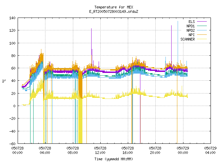Image resolution: width=217 pixels, height=162 pixels.
Task: Click the x-axis tick 050728 04:00
Action: 45,150
